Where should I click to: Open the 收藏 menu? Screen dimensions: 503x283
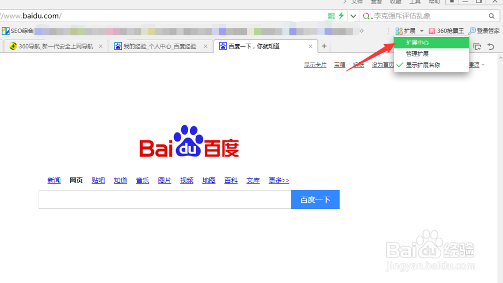coord(395,2)
